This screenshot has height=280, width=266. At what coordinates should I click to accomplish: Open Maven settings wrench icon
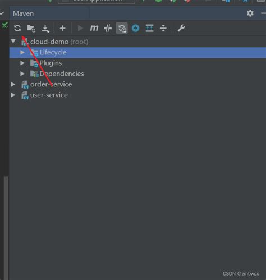[x=181, y=28]
